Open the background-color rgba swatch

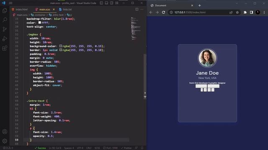(x=60, y=46)
